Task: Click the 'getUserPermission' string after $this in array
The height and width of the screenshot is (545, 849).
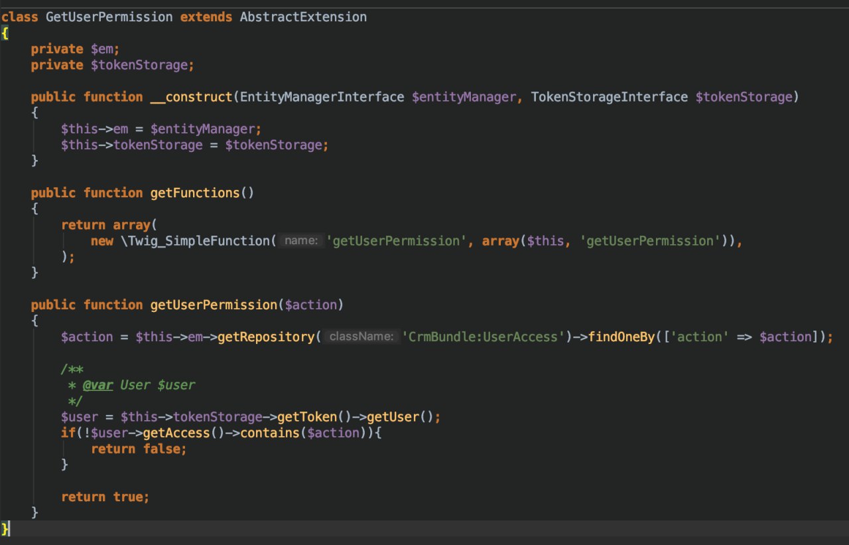Action: [x=651, y=241]
